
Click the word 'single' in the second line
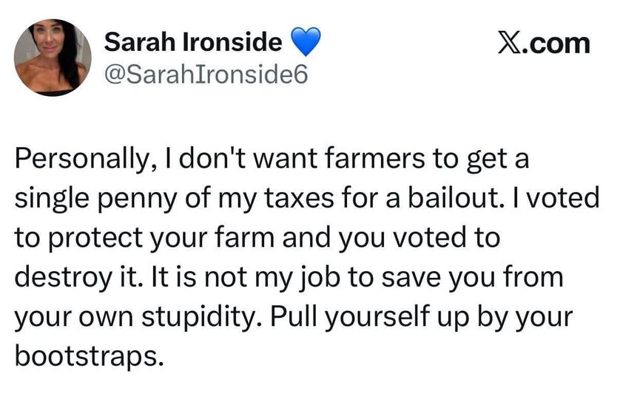(51, 200)
